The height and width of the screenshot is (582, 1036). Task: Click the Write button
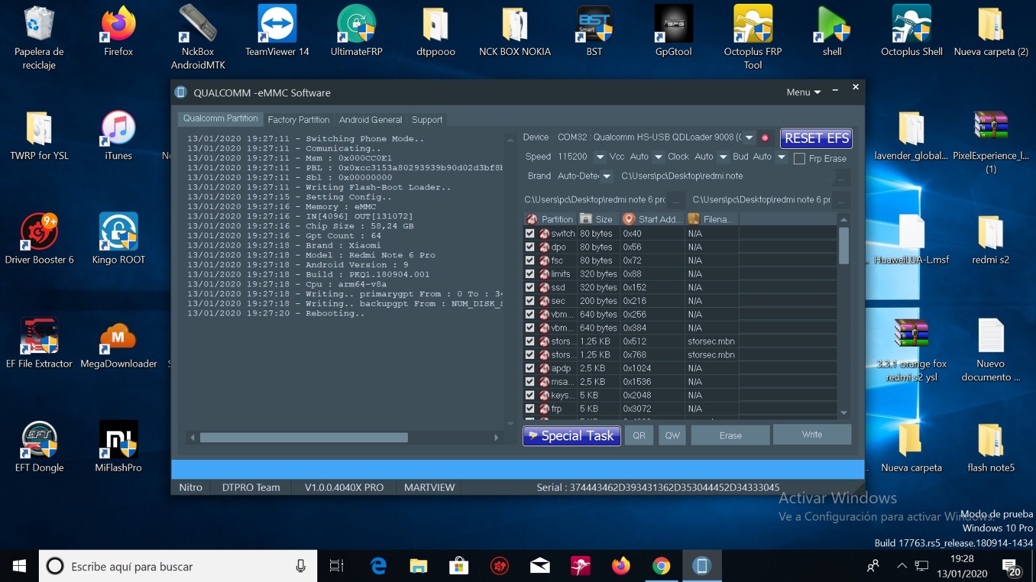coord(812,435)
